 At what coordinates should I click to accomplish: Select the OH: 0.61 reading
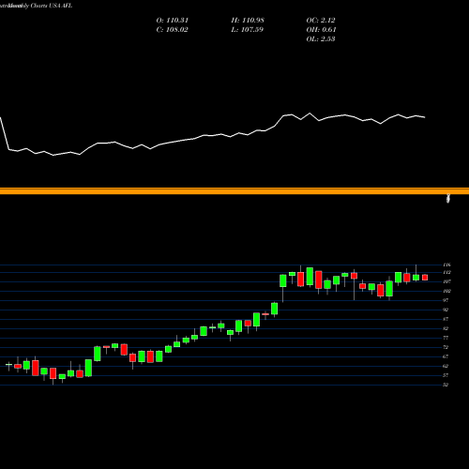click(x=321, y=30)
